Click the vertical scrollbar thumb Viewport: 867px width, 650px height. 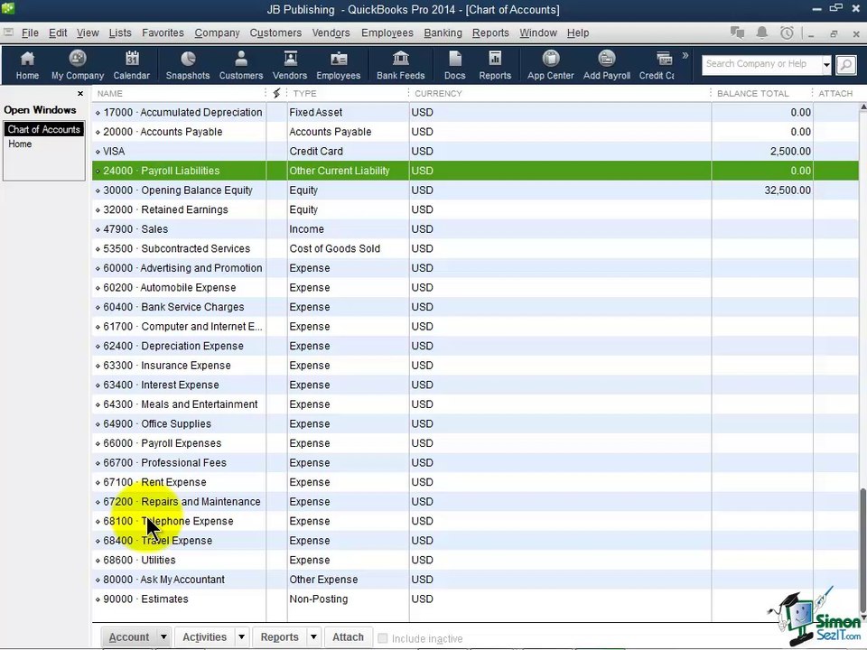[862, 551]
